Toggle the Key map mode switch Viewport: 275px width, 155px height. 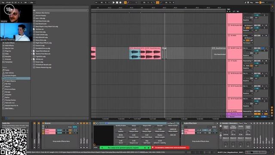point(251,3)
